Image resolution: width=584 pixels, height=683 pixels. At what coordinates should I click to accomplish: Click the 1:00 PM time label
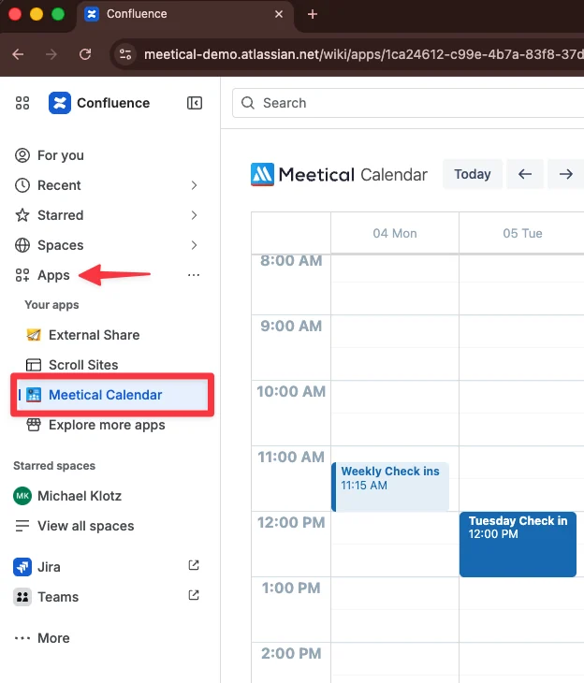pos(291,589)
